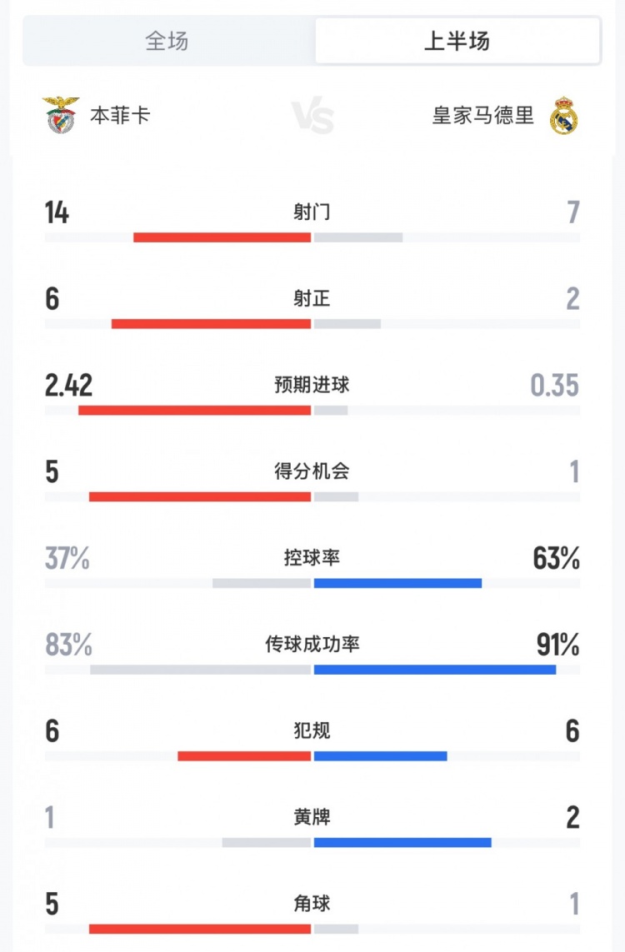Switch to the 全场 tab
Image resolution: width=625 pixels, height=952 pixels.
click(167, 41)
